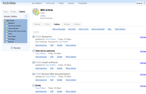Image resolution: width=146 pixels, height=94 pixels.
Task: Open the Add... menu link
Action: (110, 29)
